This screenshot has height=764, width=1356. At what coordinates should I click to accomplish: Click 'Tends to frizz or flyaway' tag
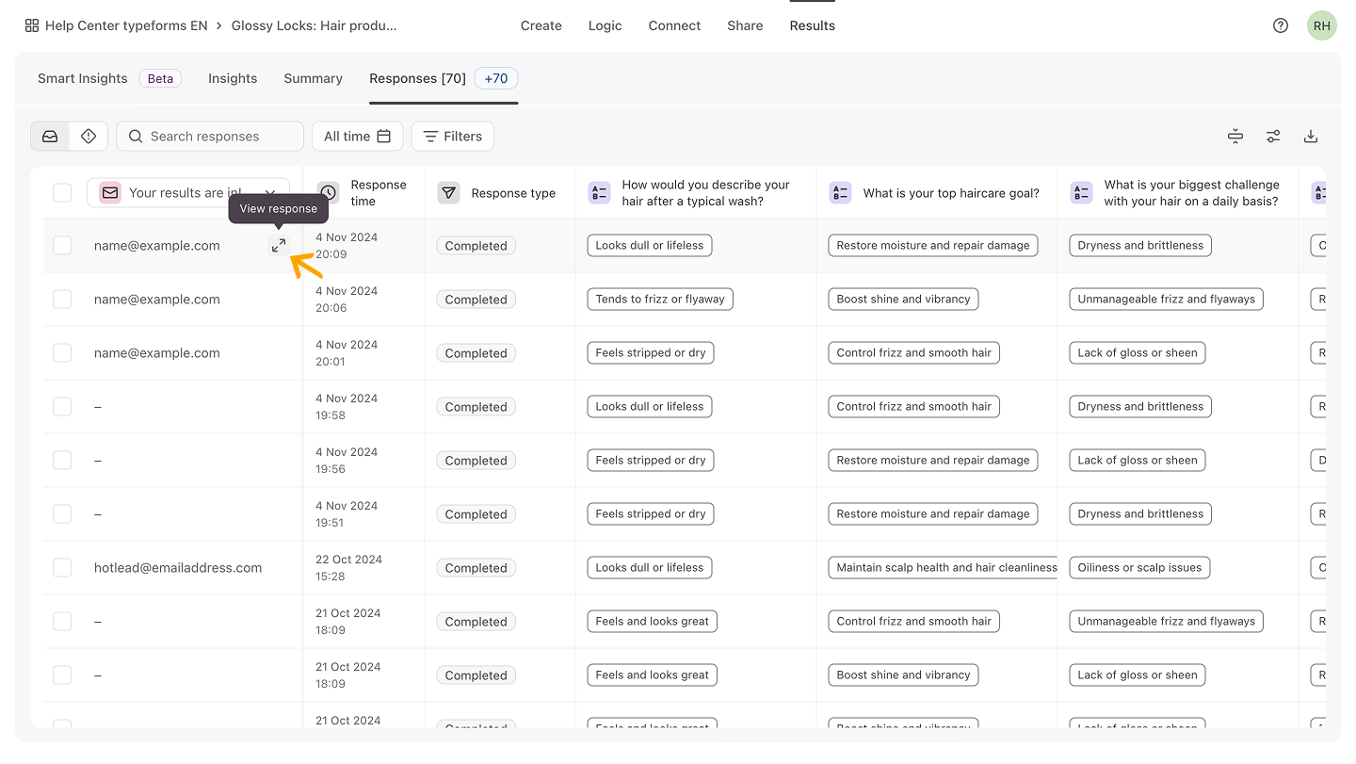click(x=660, y=300)
